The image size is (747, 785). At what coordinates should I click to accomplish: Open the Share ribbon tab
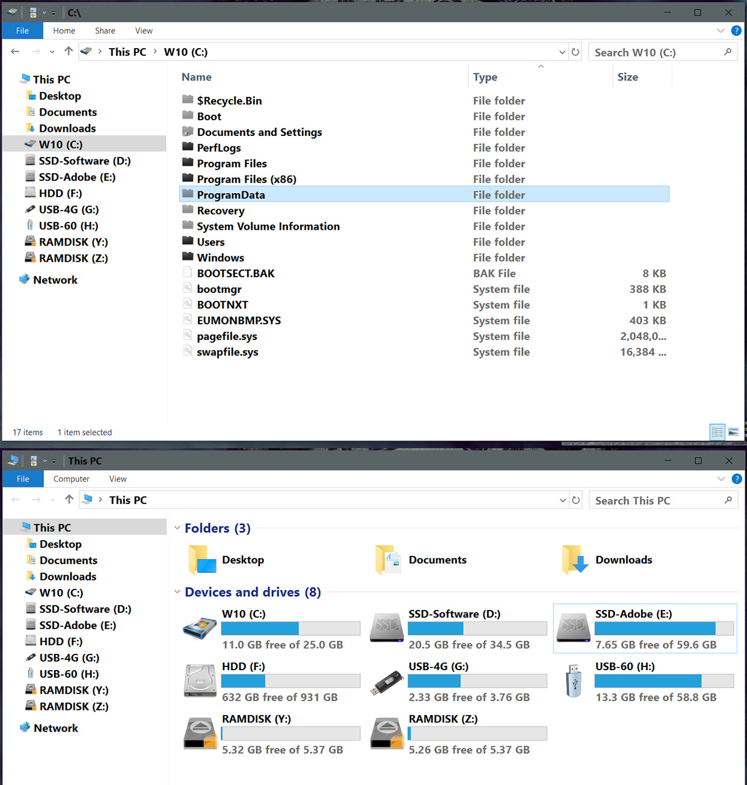[x=105, y=31]
